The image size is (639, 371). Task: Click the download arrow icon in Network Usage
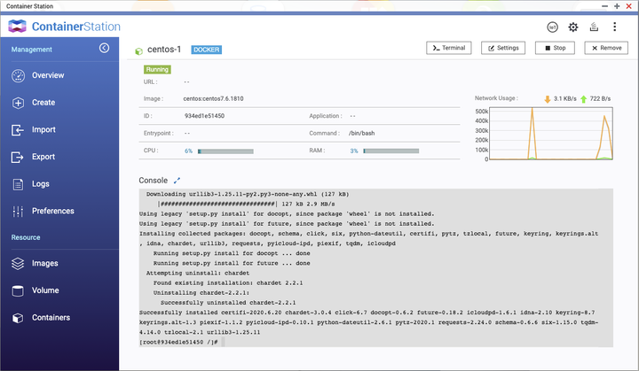(548, 99)
